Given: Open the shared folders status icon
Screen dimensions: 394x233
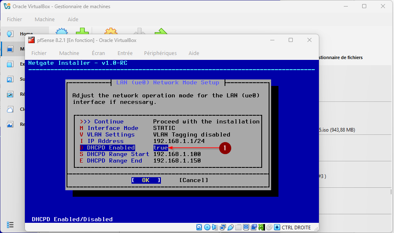Looking at the screenshot, I should (238, 227).
